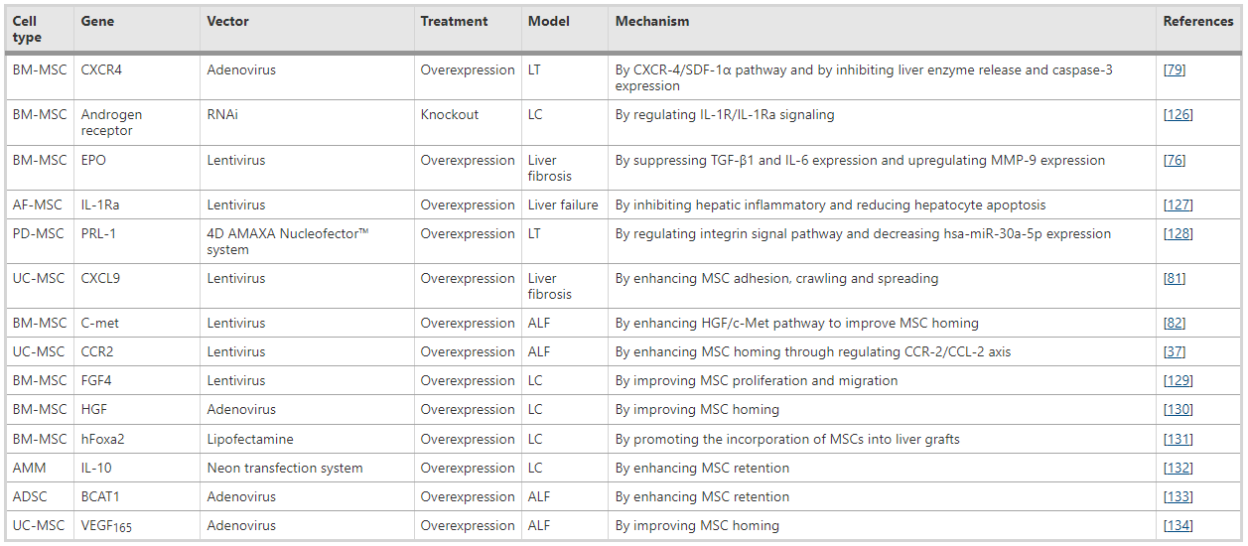Open reference 130 for HGF
The image size is (1248, 546).
click(x=1178, y=410)
